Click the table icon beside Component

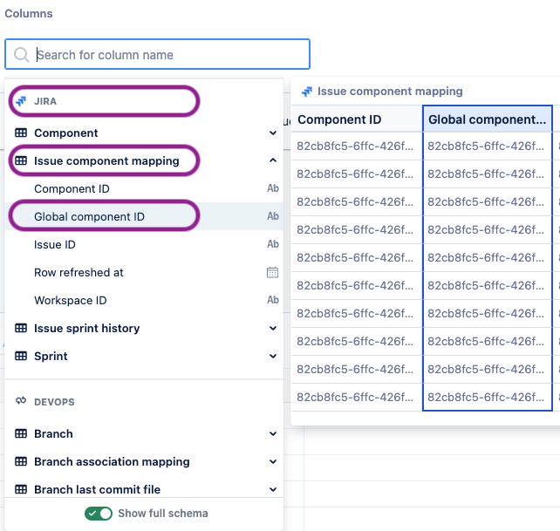tap(21, 133)
